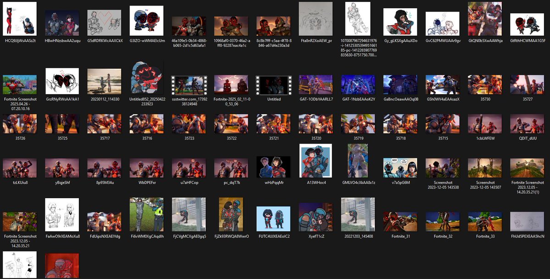This screenshot has height=279, width=550.
Task: Click the 35722 file name
Action: [x=231, y=138]
